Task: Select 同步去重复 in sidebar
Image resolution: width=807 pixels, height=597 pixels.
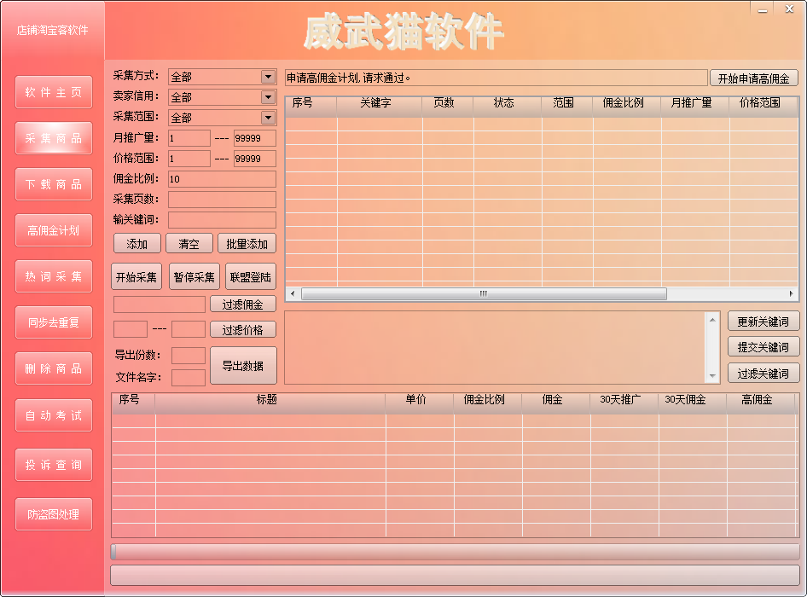Action: 54,322
